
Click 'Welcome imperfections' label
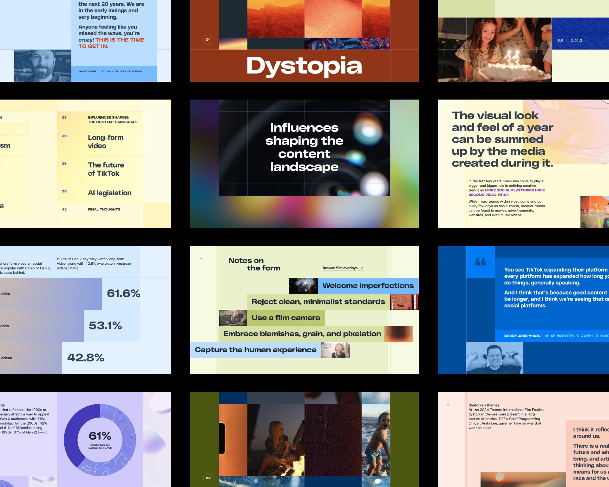pyautogui.click(x=368, y=286)
